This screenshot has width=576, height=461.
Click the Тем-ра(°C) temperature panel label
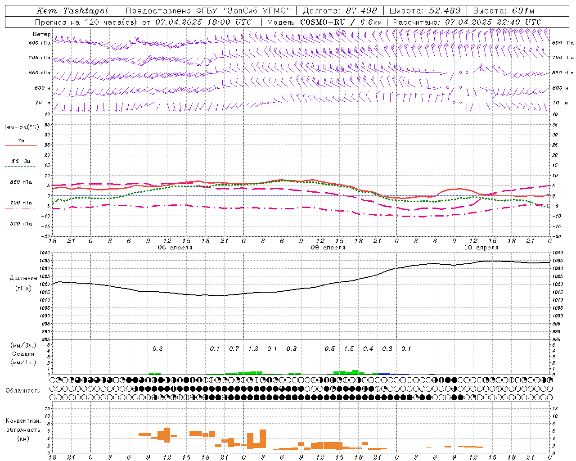point(21,127)
